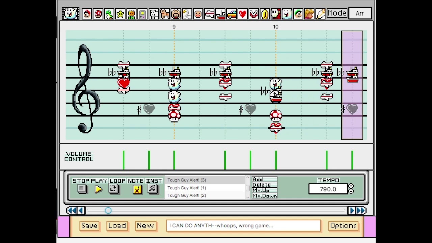
Task: Select the Airplane instrument icon
Action: [x=209, y=14]
